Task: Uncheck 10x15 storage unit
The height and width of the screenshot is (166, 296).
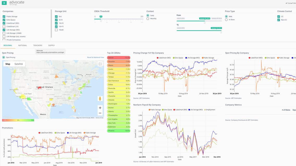Action: tap(56, 26)
